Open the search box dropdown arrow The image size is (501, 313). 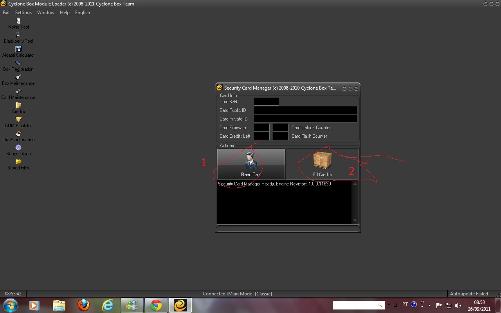pyautogui.click(x=388, y=305)
